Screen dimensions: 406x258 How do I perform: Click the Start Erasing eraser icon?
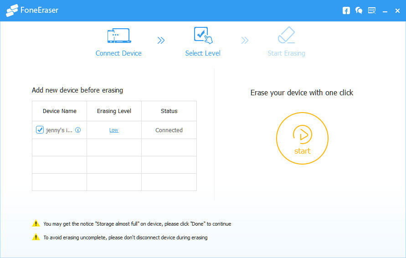pyautogui.click(x=286, y=35)
